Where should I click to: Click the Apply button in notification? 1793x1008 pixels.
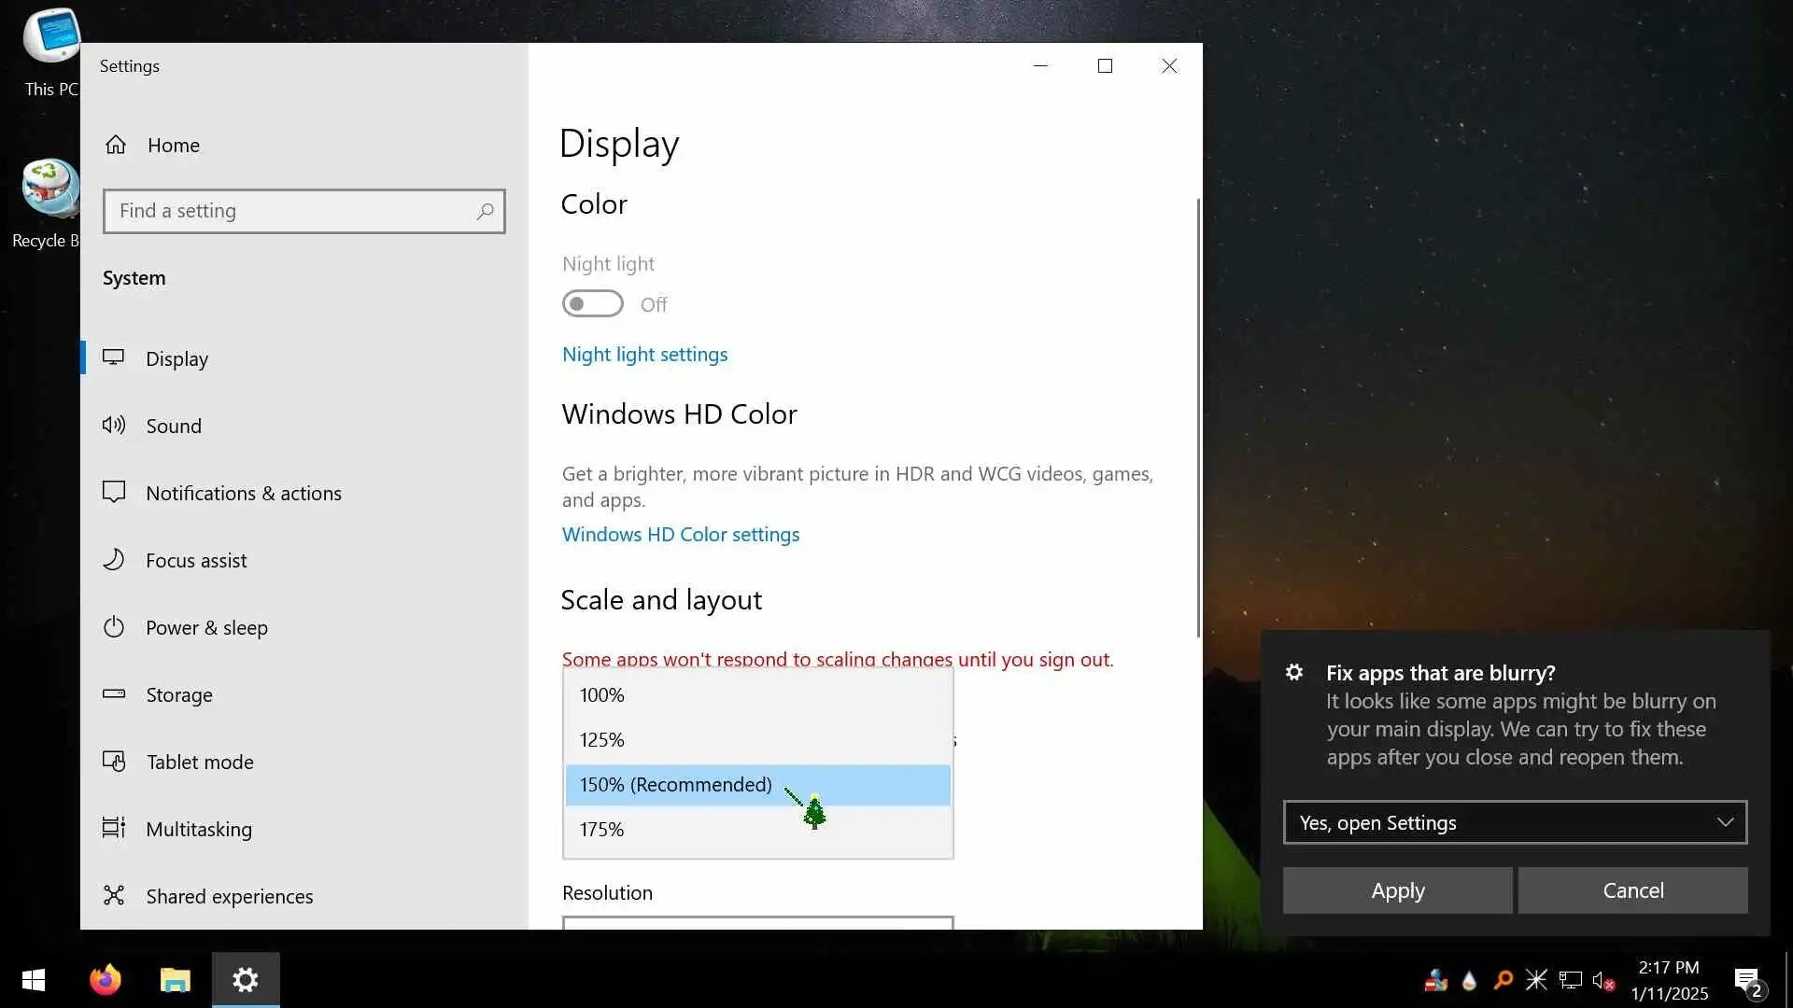pos(1397,890)
